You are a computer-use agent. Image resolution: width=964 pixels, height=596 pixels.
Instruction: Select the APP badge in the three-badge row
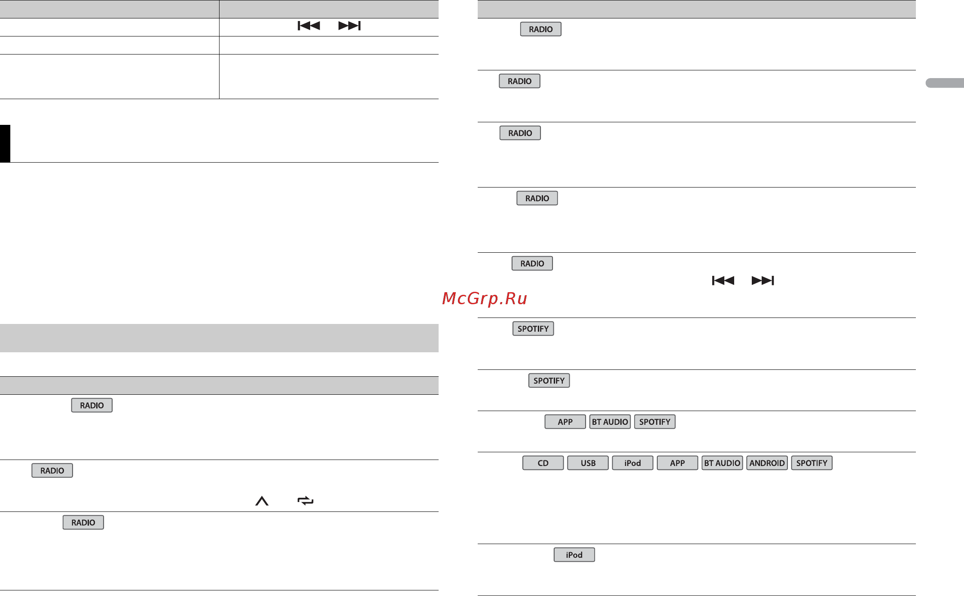(x=565, y=422)
